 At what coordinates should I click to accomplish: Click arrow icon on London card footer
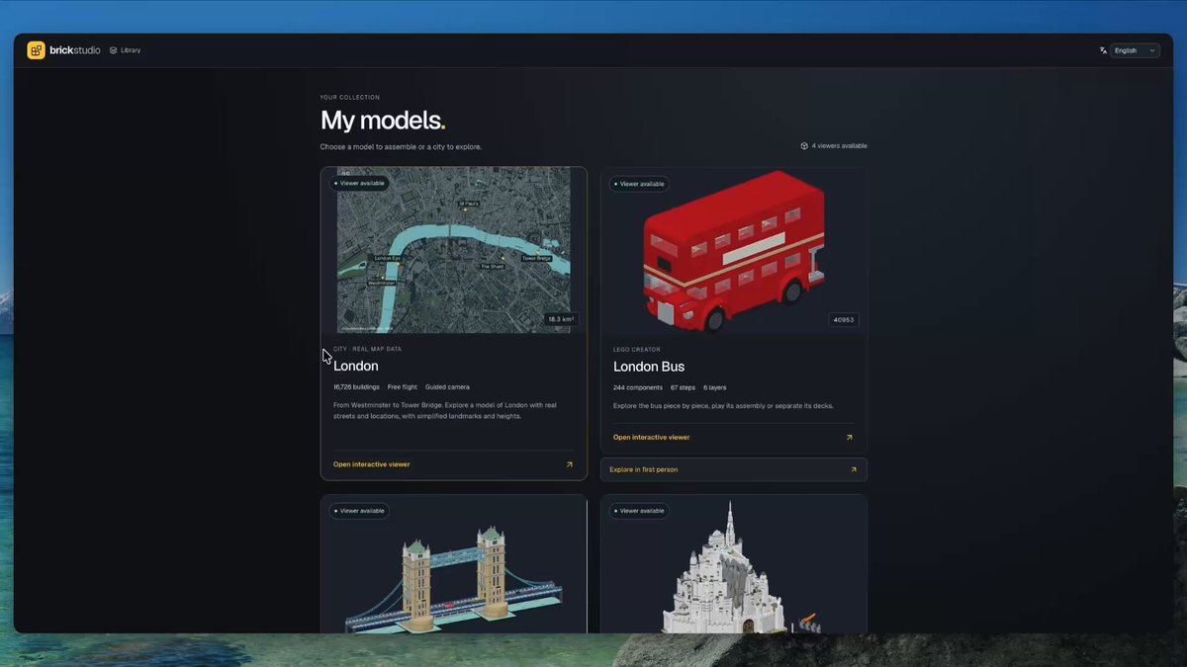click(x=569, y=464)
